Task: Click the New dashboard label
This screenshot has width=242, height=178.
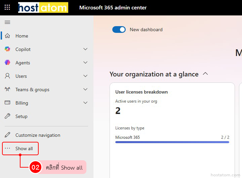Action: 146,29
